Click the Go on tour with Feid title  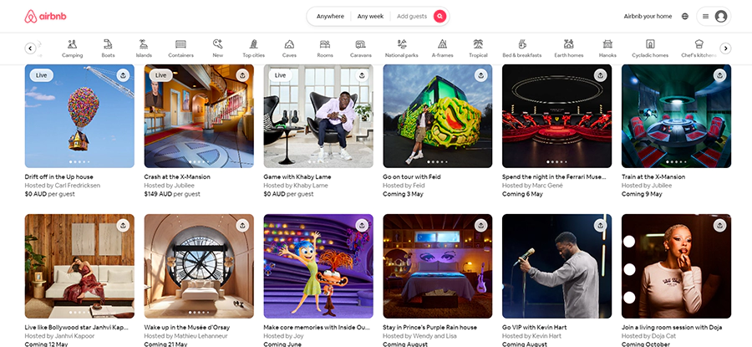click(410, 176)
